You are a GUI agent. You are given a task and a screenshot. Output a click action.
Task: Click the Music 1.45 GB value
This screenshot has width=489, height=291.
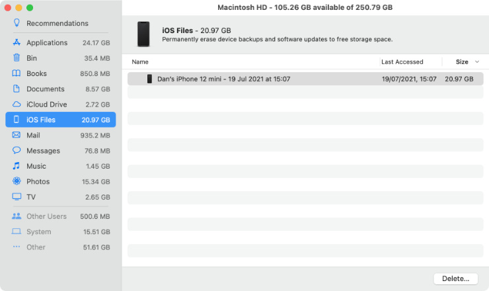pyautogui.click(x=98, y=167)
